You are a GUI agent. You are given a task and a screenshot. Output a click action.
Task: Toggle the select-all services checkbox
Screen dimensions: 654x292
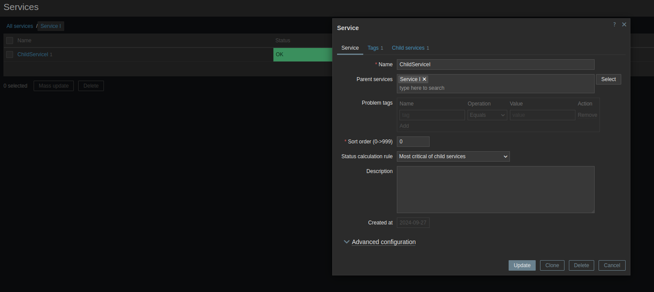click(x=10, y=41)
